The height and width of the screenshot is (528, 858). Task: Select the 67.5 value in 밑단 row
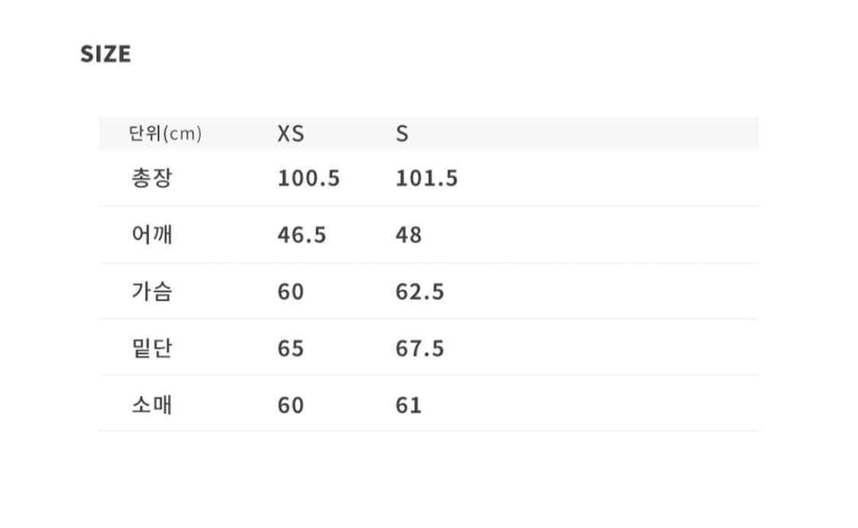coord(419,348)
